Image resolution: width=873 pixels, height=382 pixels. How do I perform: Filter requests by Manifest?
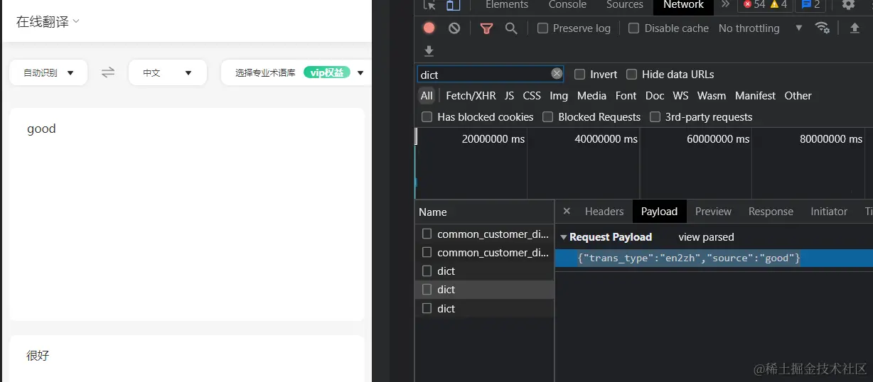point(756,96)
